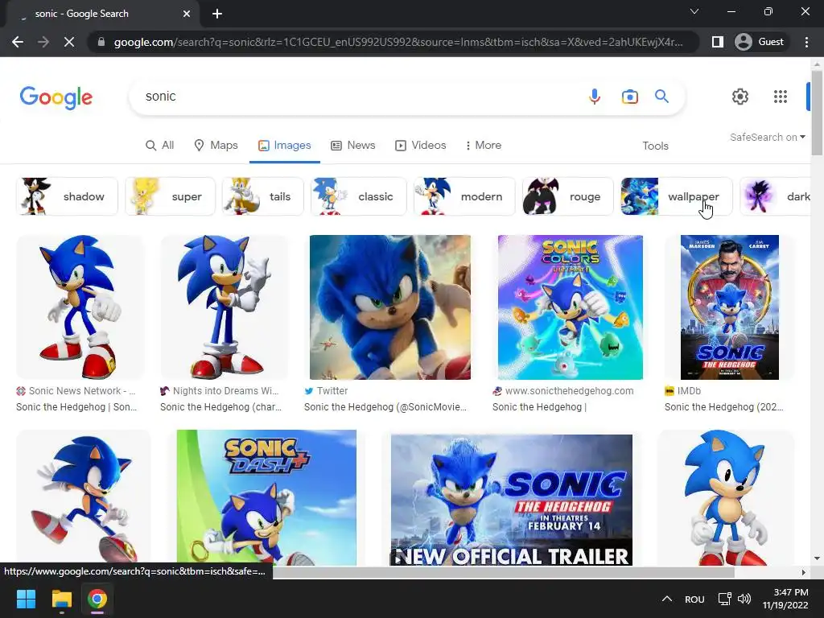Go back to previous page

[x=18, y=42]
